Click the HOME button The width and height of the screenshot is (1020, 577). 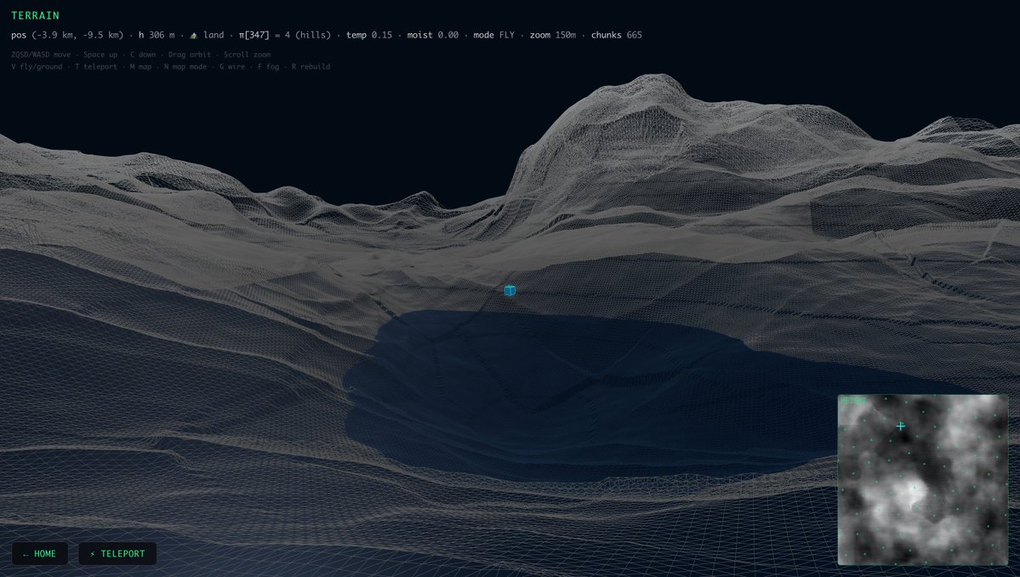(39, 553)
